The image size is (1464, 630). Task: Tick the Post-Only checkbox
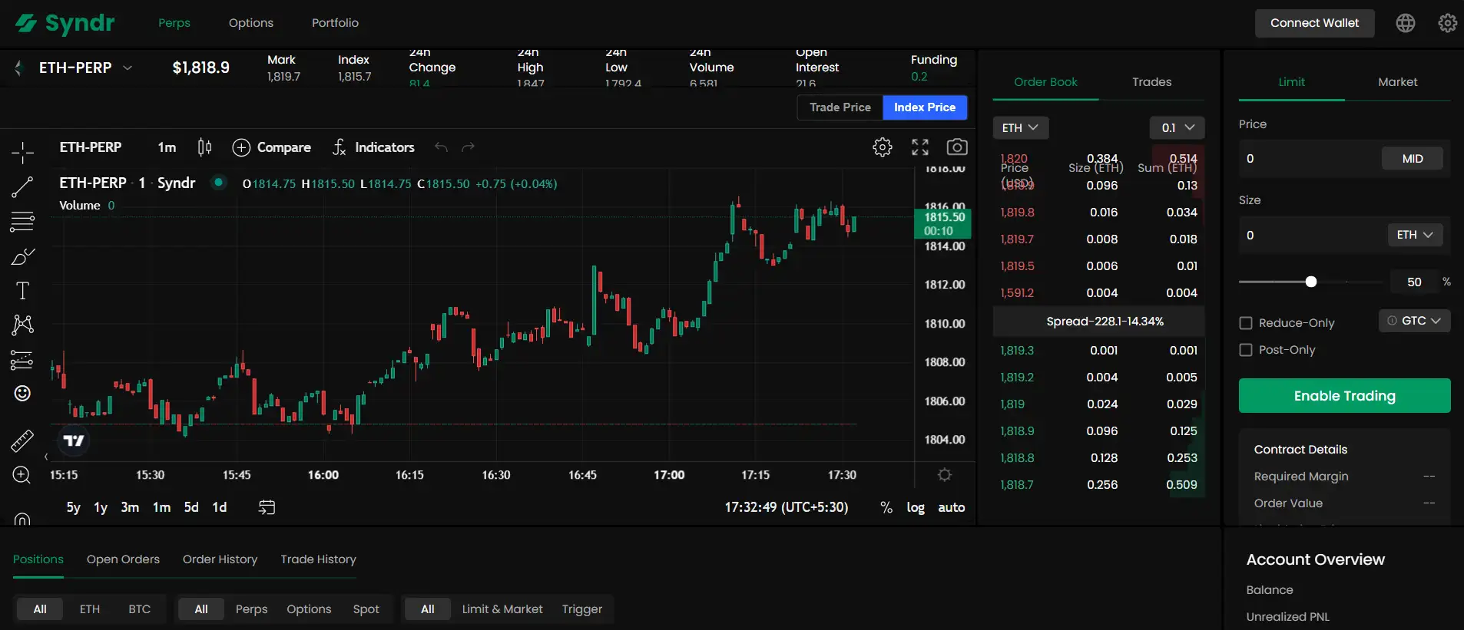(1246, 350)
